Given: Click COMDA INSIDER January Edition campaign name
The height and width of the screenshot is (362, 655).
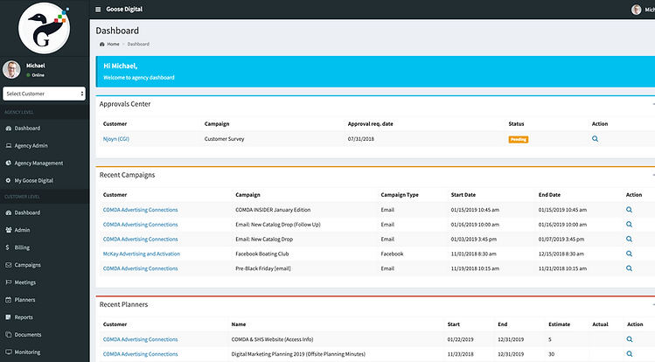Looking at the screenshot, I should [273, 210].
